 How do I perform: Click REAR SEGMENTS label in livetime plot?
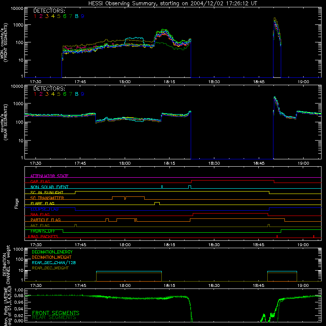54,317
